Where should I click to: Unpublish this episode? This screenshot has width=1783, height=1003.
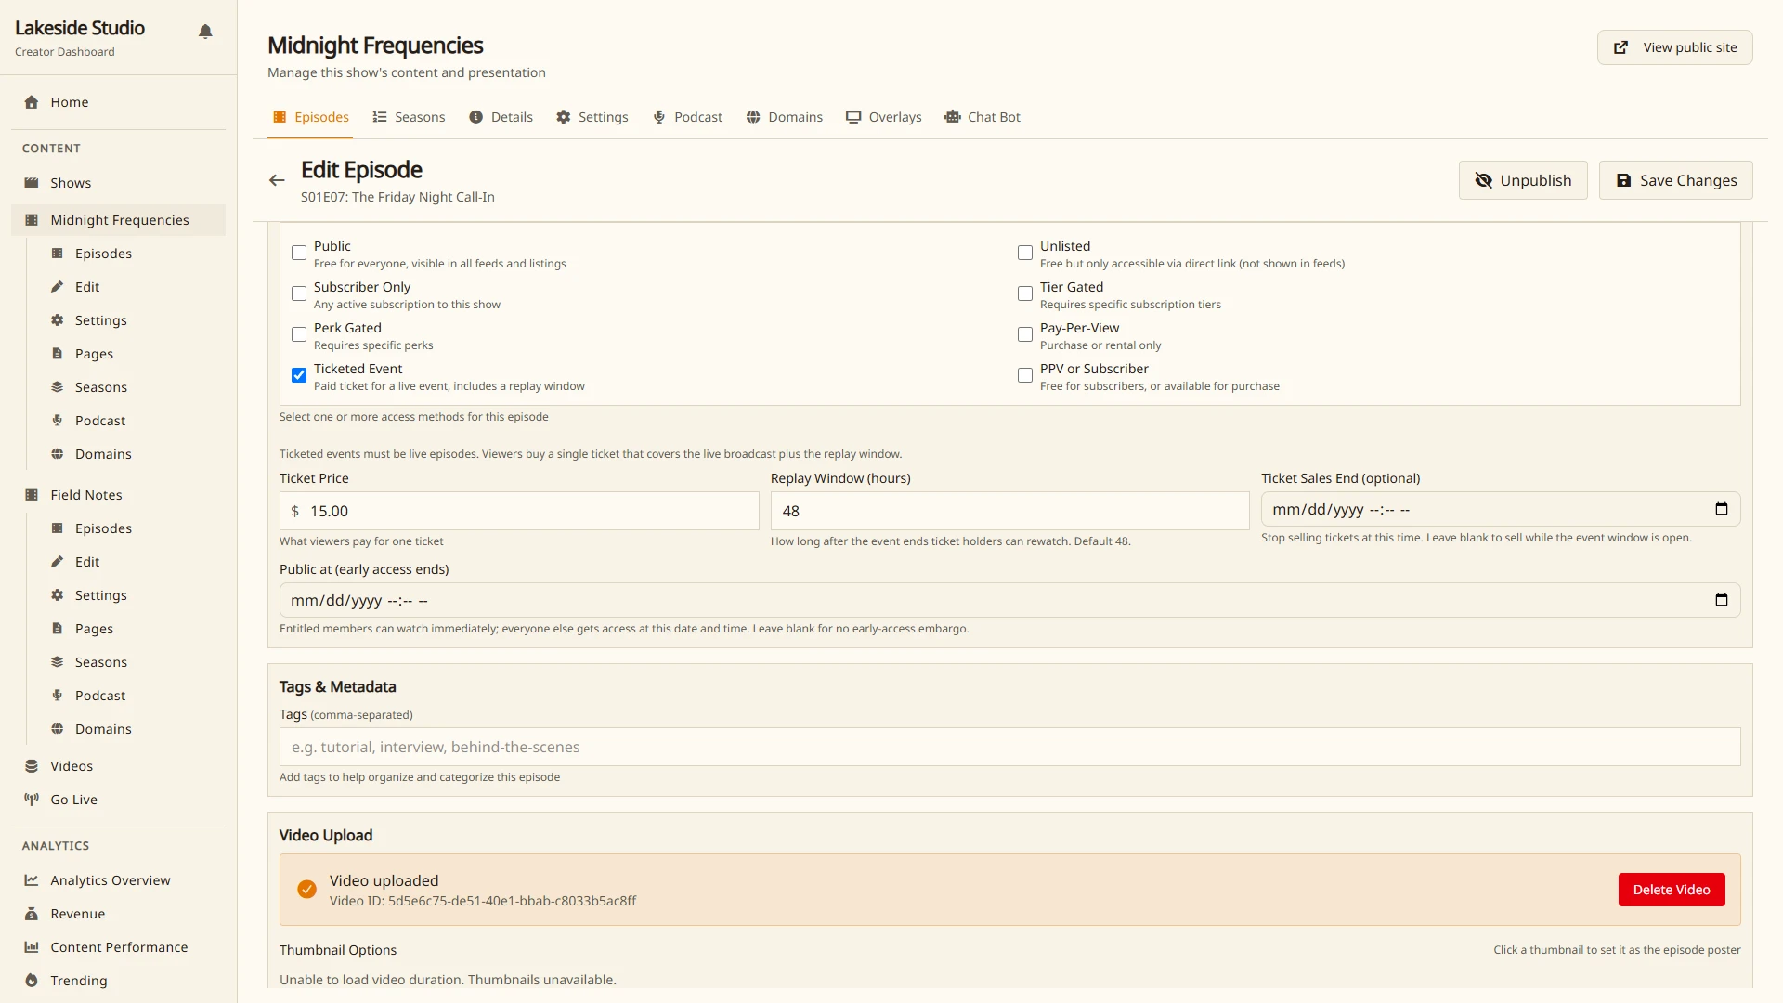tap(1523, 180)
